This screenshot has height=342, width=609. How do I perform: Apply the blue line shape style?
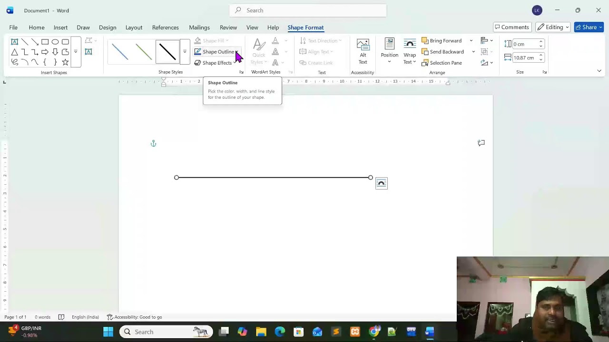pyautogui.click(x=120, y=51)
